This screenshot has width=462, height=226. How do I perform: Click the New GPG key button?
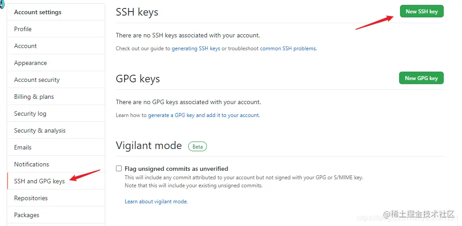pos(421,78)
